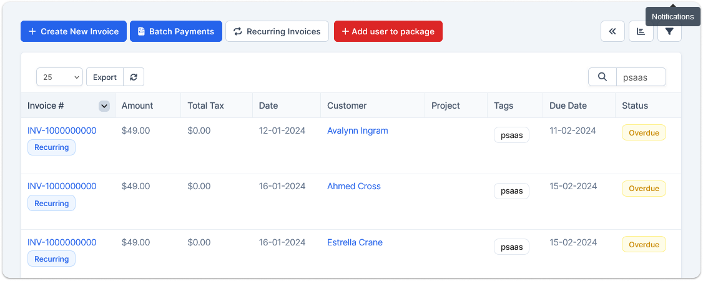
Task: Click the double-chevron collapse icon
Action: [612, 31]
